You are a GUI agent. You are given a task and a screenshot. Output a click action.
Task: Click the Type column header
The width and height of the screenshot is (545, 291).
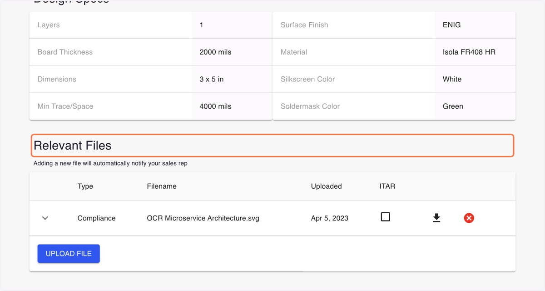(x=85, y=186)
